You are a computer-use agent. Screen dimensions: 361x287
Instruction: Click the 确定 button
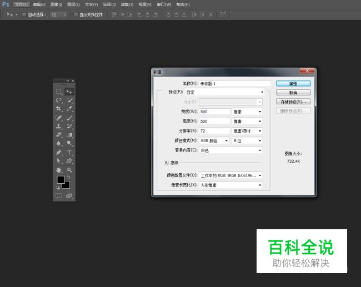click(x=293, y=83)
